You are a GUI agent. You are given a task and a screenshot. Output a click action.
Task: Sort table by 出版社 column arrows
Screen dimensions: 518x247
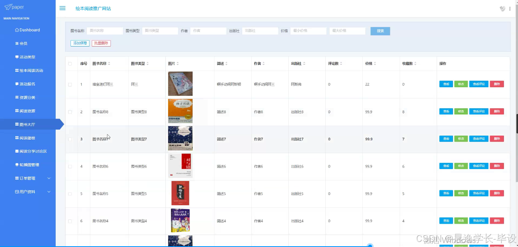(x=304, y=64)
